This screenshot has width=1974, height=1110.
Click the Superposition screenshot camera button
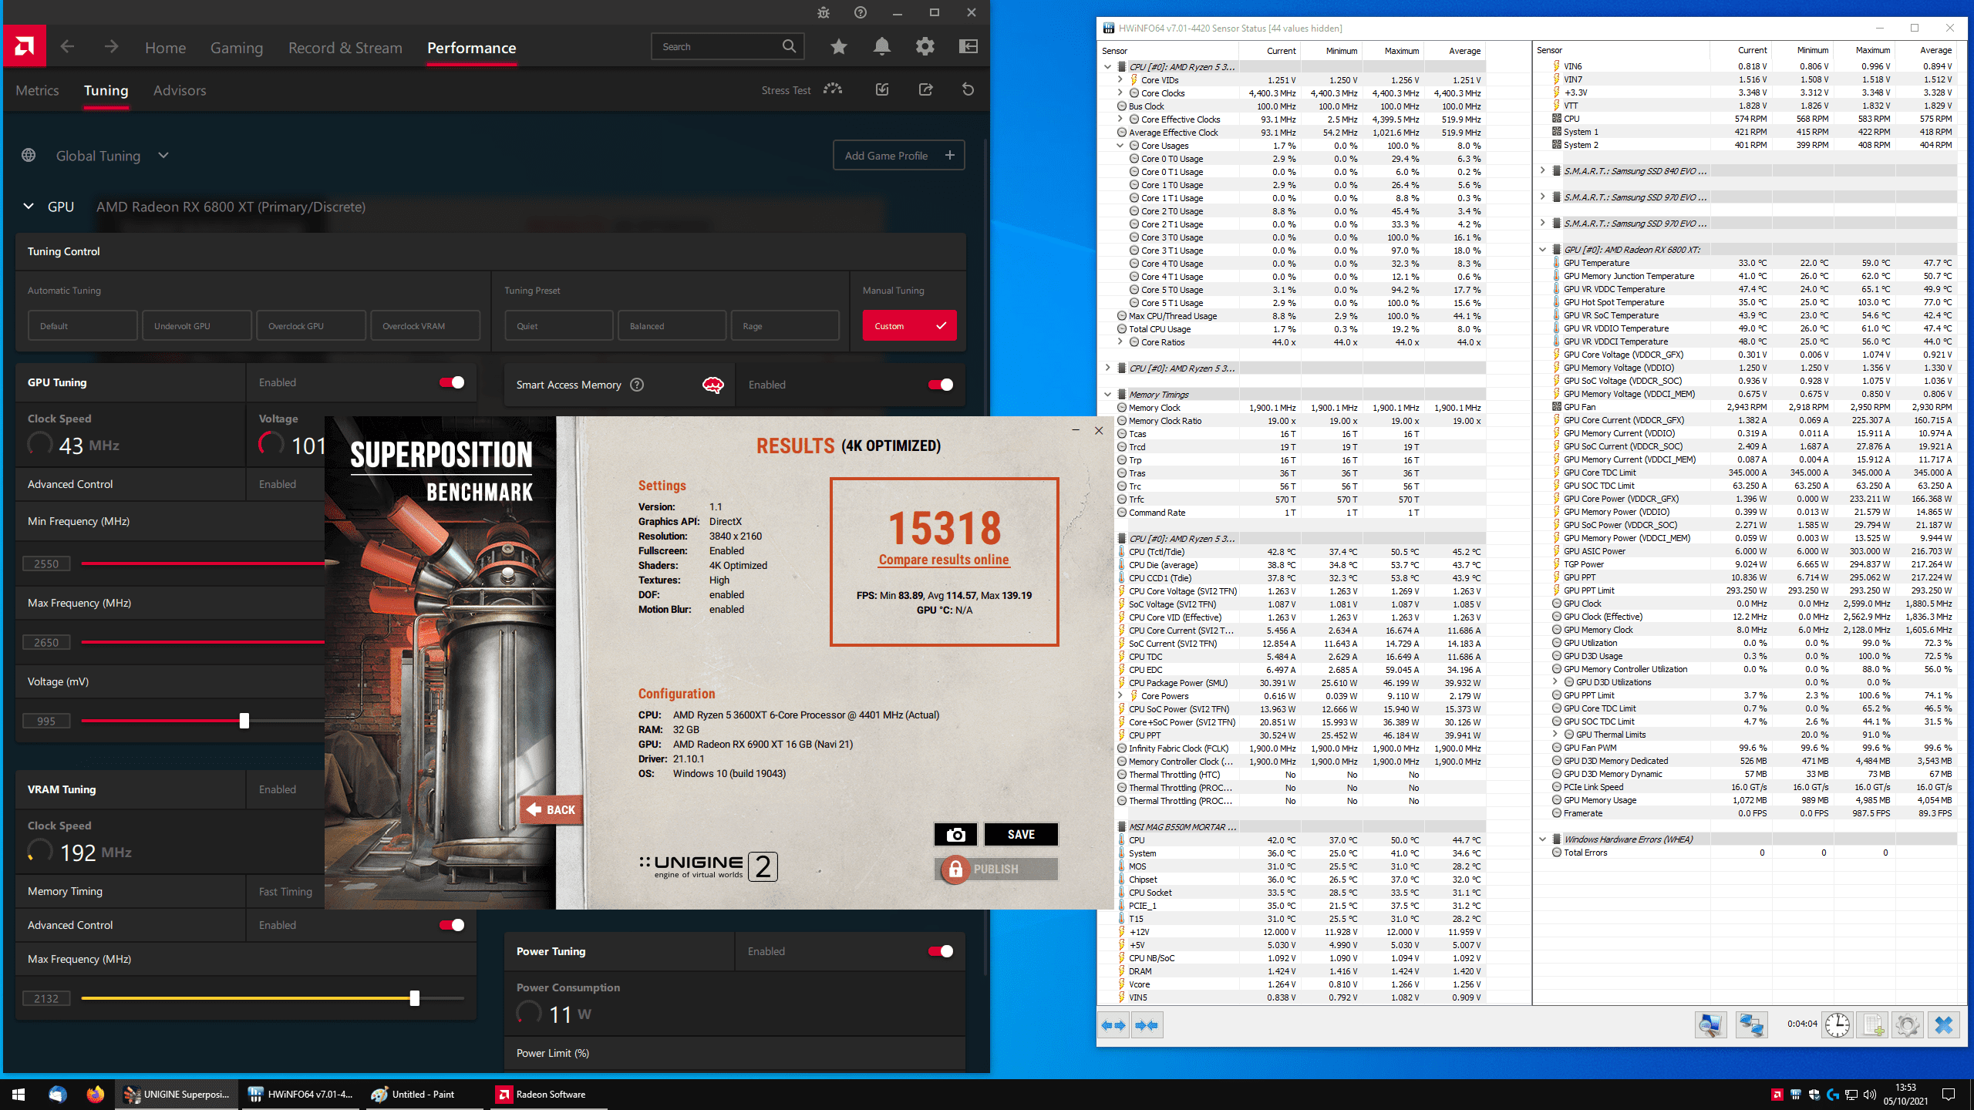coord(955,835)
